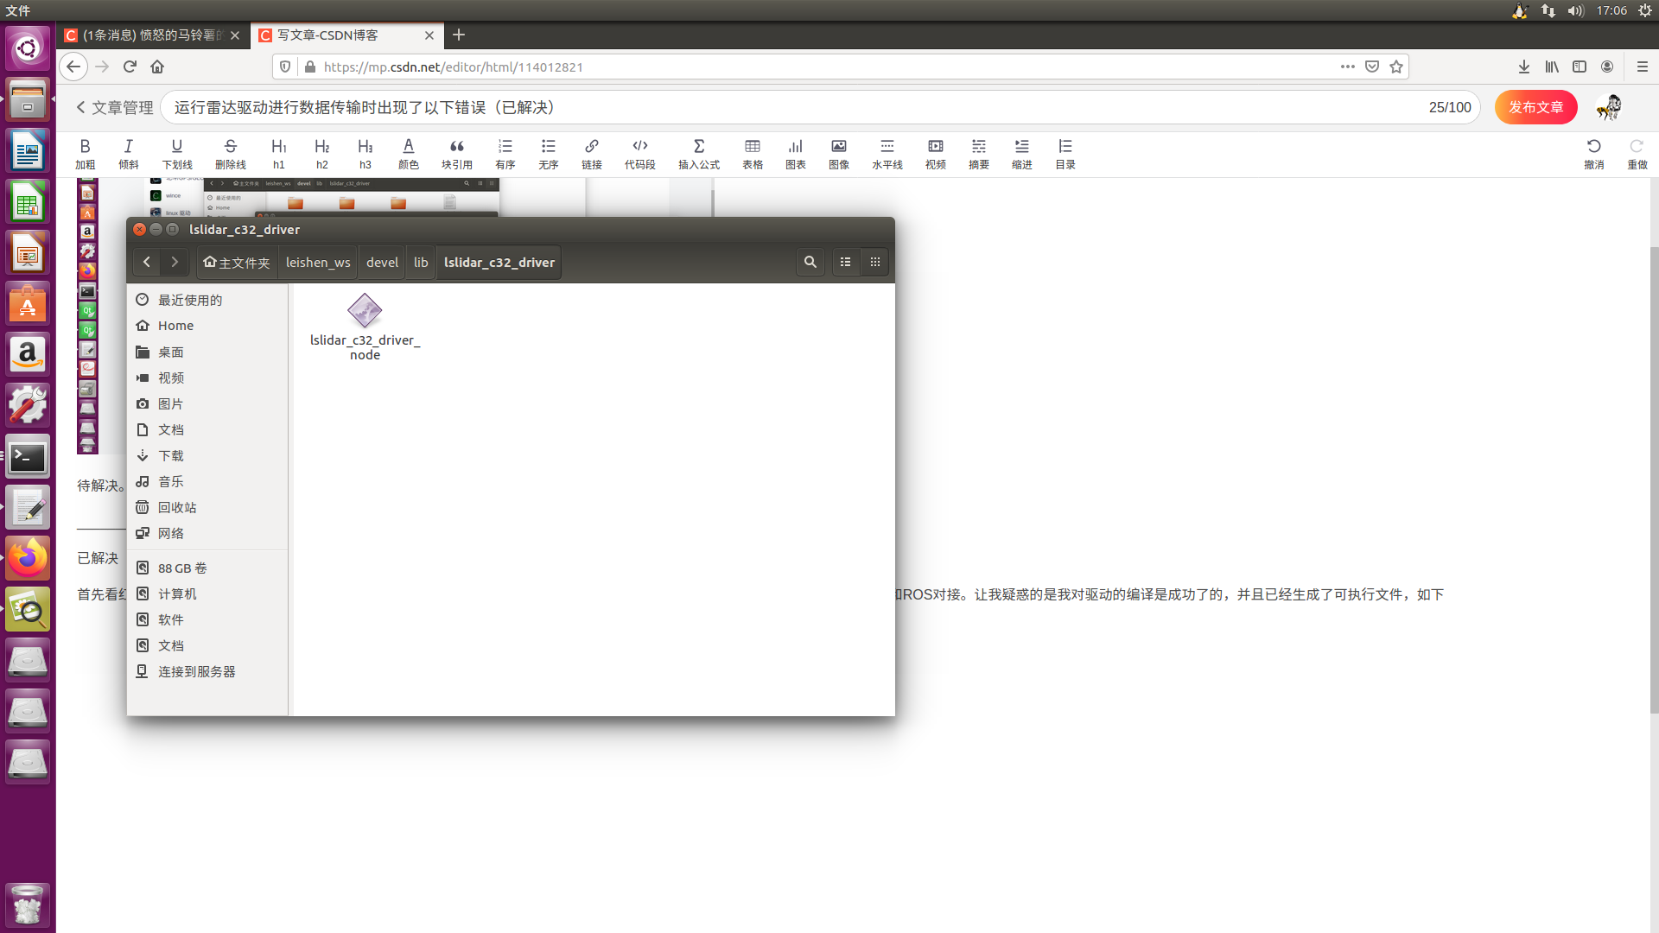Insert a table (表格)
Screen dimensions: 1659x933
[752, 154]
